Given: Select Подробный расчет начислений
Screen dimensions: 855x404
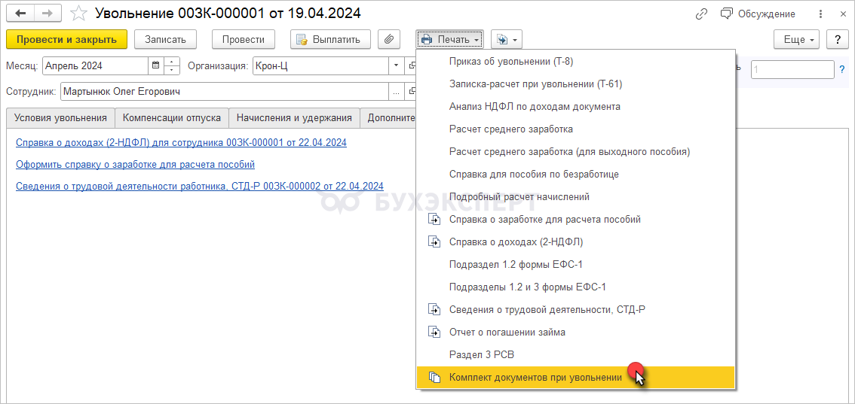Looking at the screenshot, I should 576,197.
